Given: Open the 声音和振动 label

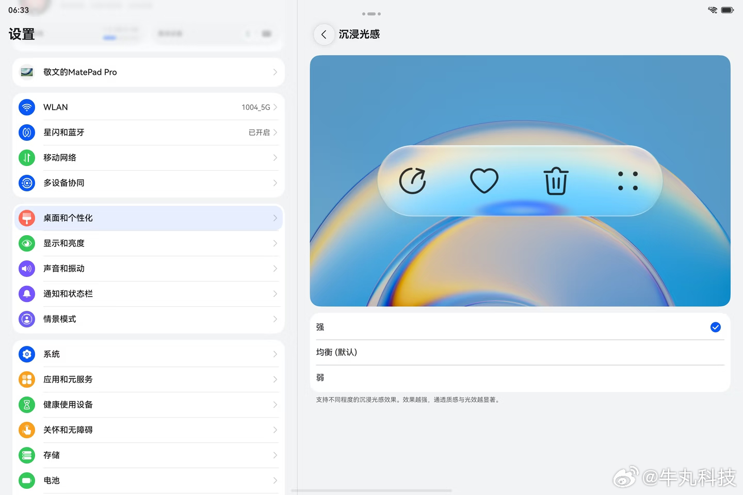Looking at the screenshot, I should (x=64, y=269).
